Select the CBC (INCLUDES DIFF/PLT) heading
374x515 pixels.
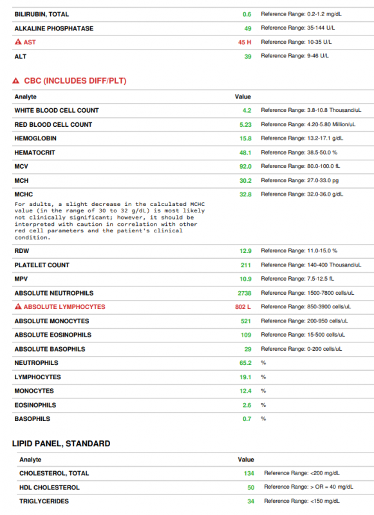click(x=75, y=81)
